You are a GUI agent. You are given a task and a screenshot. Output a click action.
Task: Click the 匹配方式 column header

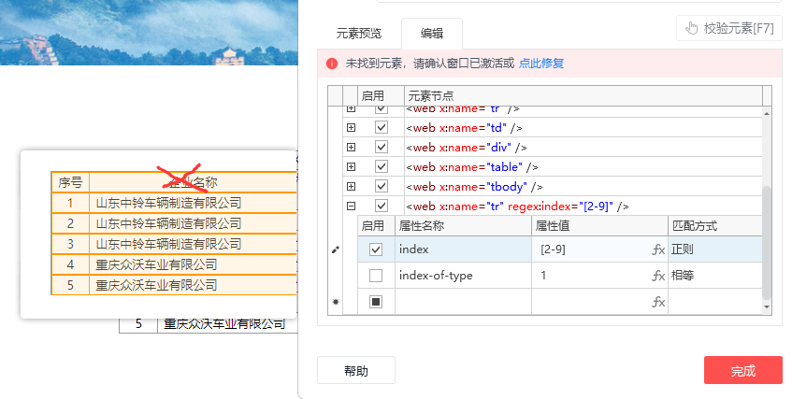click(x=714, y=226)
